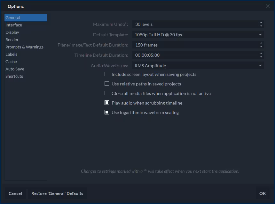Disable Play audio when scrubbing timeline
Image resolution: width=275 pixels, height=204 pixels.
click(x=107, y=103)
